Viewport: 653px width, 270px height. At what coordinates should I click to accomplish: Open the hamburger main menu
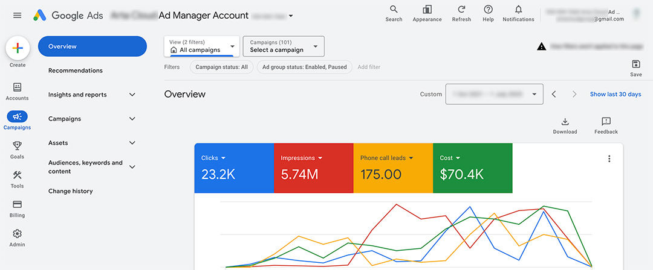(17, 16)
